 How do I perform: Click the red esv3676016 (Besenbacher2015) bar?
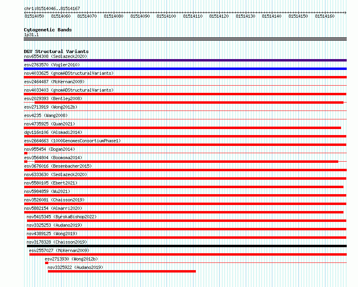pos(185,170)
